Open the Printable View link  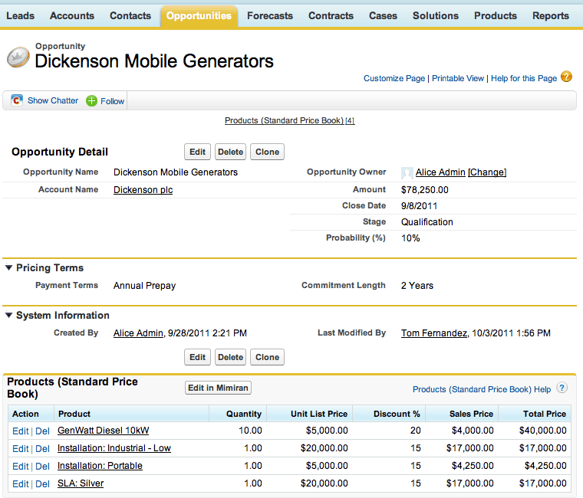(458, 78)
